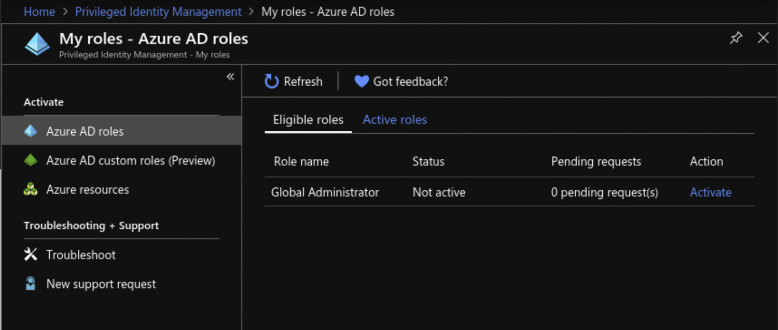Open Azure AD roles in sidebar
778x330 pixels.
click(x=122, y=131)
